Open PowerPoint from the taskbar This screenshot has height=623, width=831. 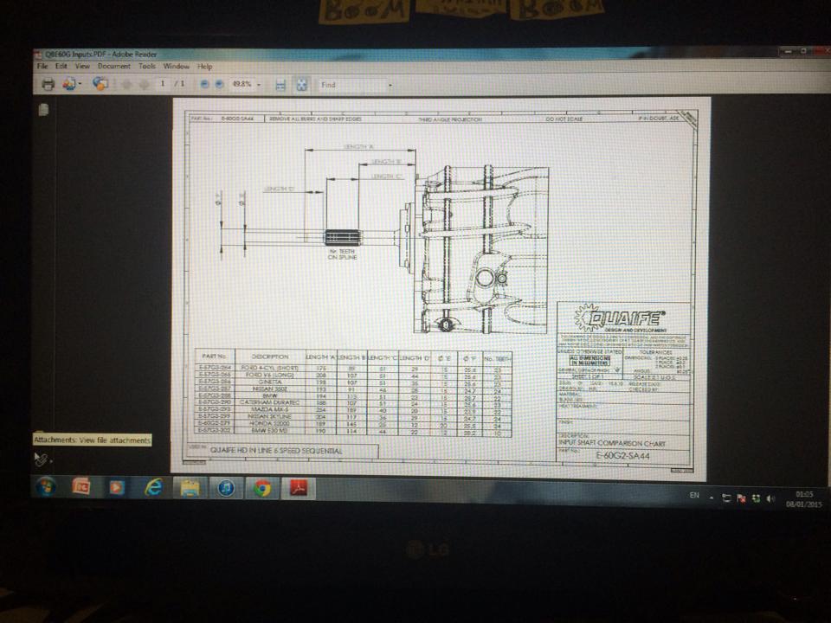[81, 486]
